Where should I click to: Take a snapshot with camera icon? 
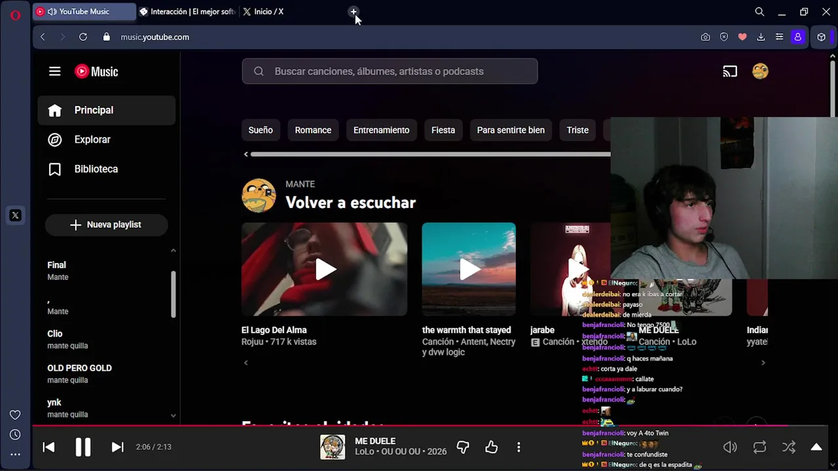coord(705,37)
